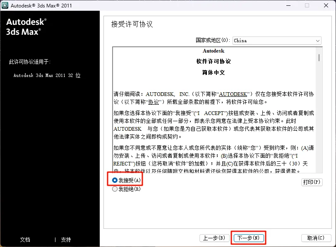This screenshot has height=247, width=336.
Task: Click the license agreement scrollbar thumb
Action: coord(319,58)
